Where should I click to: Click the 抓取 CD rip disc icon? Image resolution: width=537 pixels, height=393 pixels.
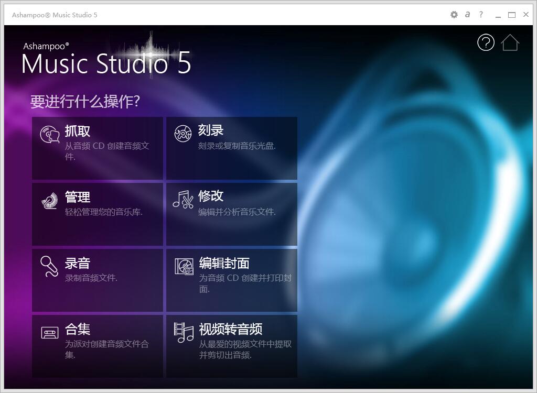point(50,134)
